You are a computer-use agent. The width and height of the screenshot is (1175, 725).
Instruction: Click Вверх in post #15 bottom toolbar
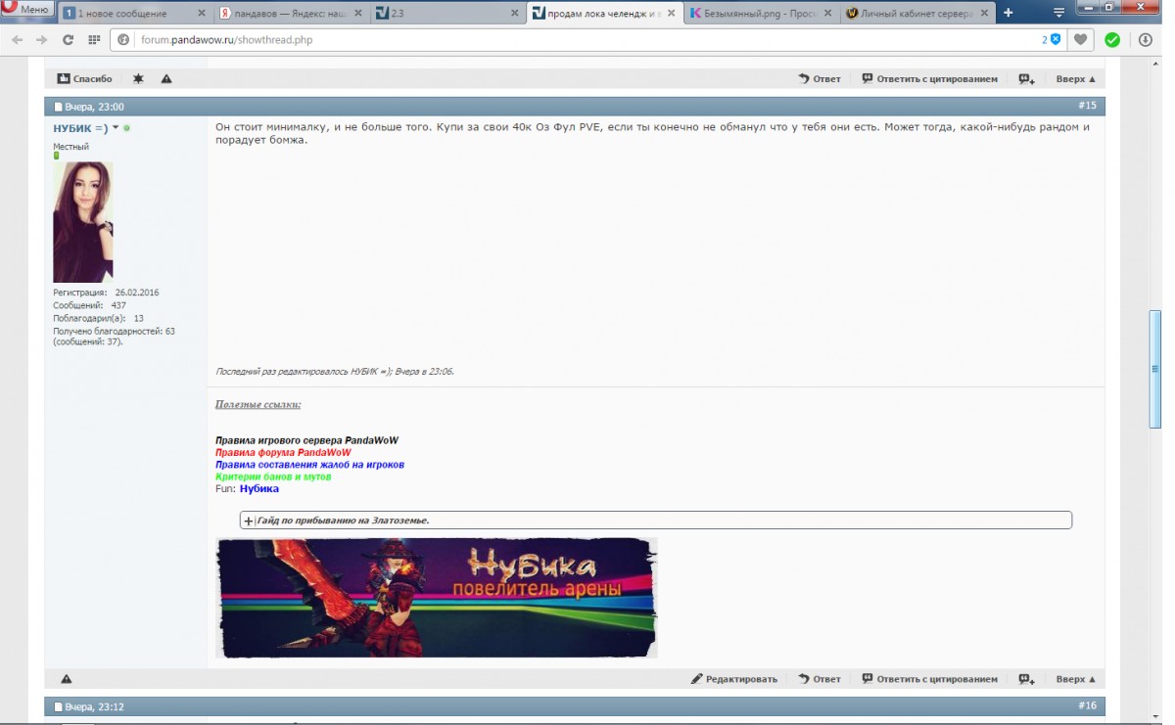tap(1076, 678)
